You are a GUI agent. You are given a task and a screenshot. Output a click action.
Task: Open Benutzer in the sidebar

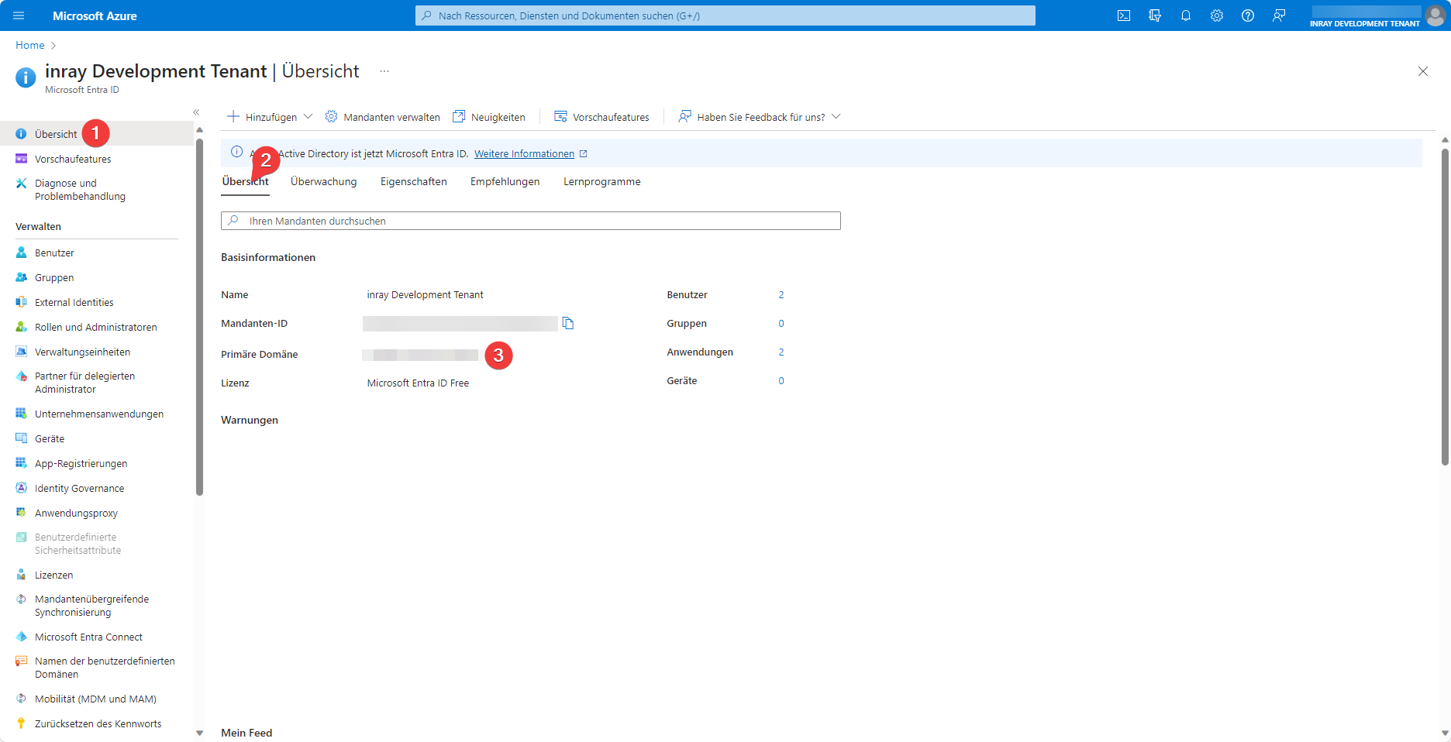click(54, 253)
